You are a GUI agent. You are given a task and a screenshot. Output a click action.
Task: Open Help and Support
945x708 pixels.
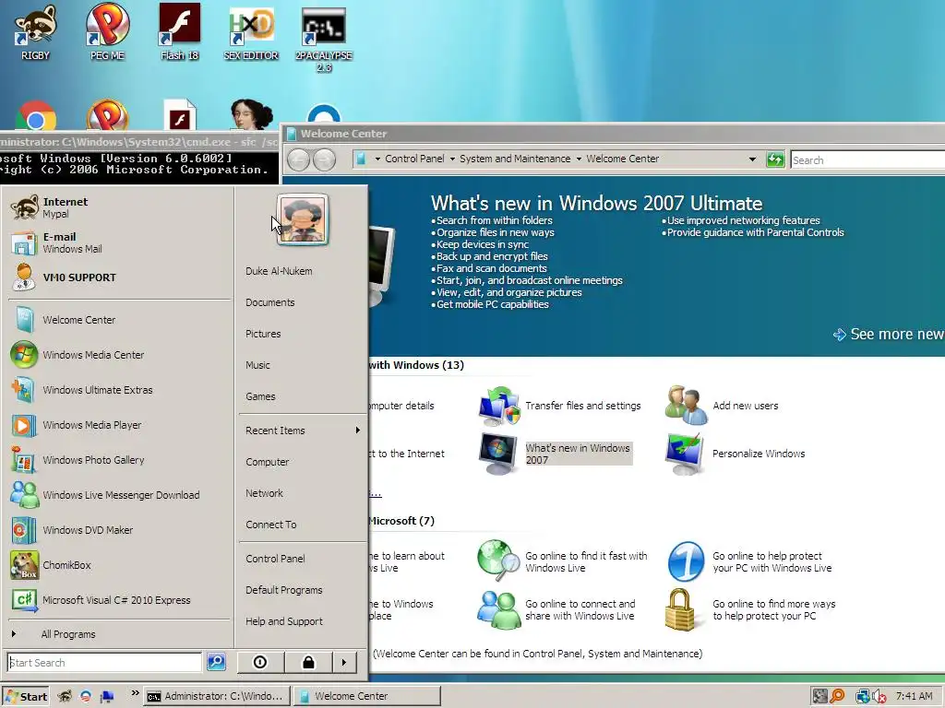pyautogui.click(x=303, y=621)
